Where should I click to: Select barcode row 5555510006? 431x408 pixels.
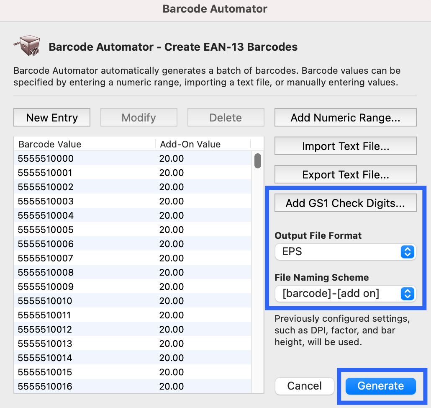(x=133, y=244)
